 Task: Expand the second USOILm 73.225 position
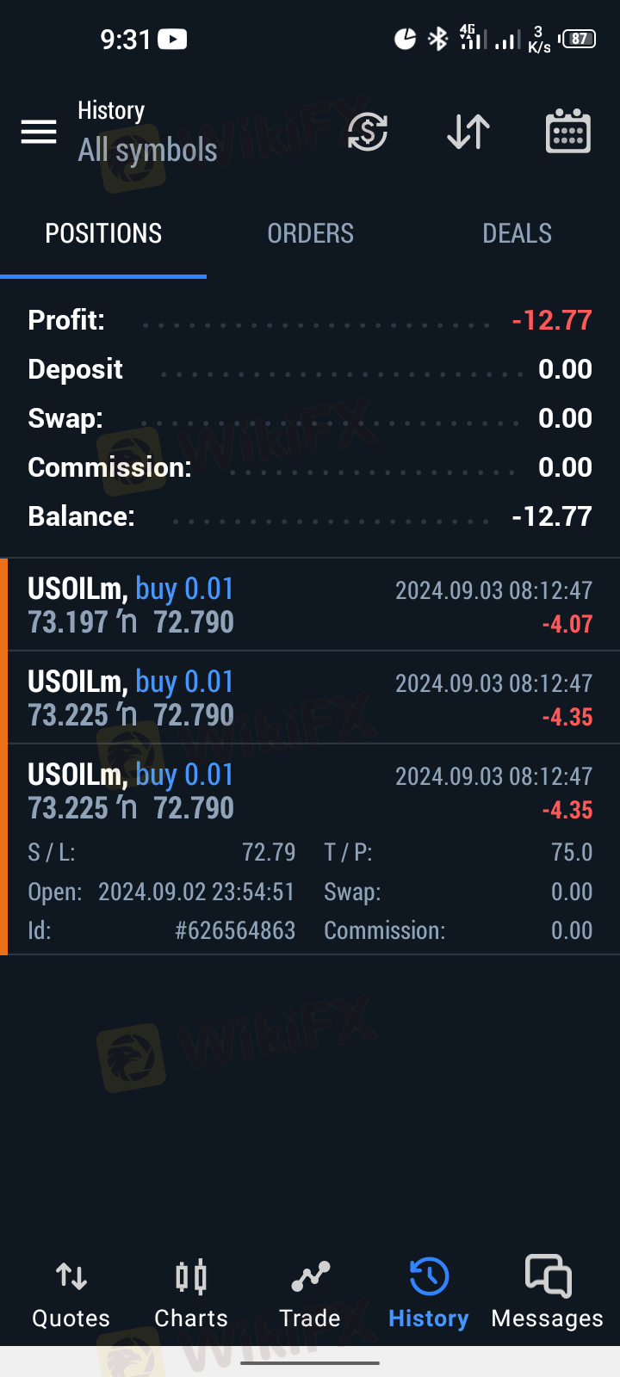(310, 698)
